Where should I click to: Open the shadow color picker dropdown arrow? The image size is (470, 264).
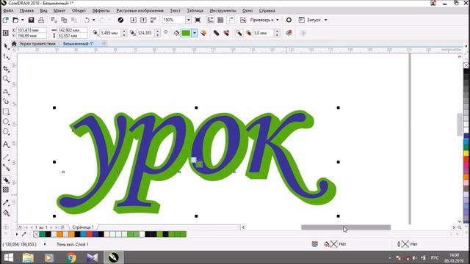[x=195, y=33]
